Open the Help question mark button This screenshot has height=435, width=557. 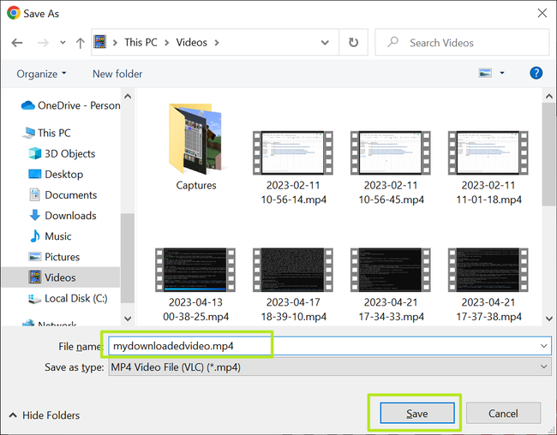(536, 73)
